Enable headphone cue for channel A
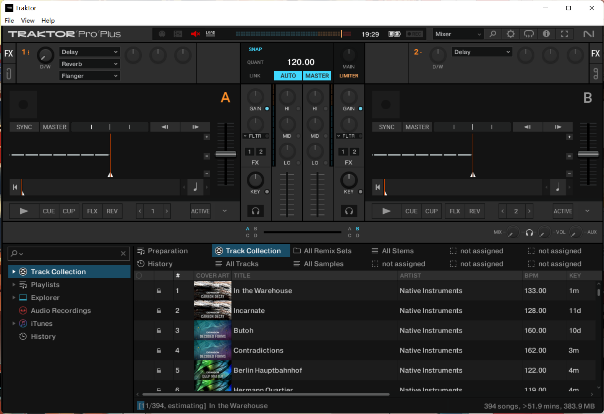 (256, 211)
